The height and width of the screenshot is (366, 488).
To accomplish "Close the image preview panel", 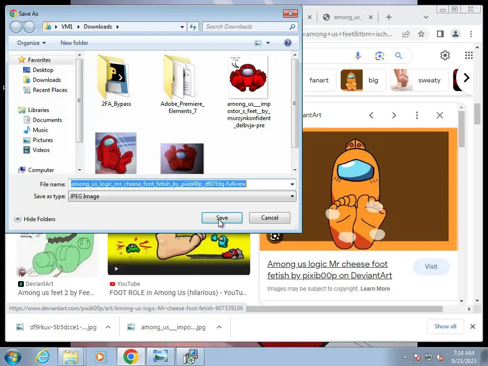I will [440, 115].
